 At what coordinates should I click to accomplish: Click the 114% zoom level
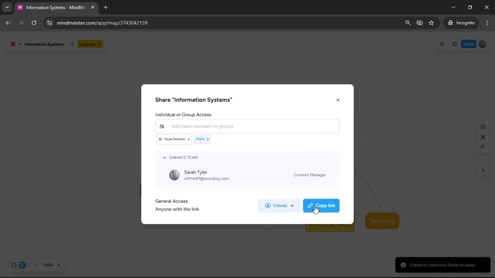click(48, 265)
